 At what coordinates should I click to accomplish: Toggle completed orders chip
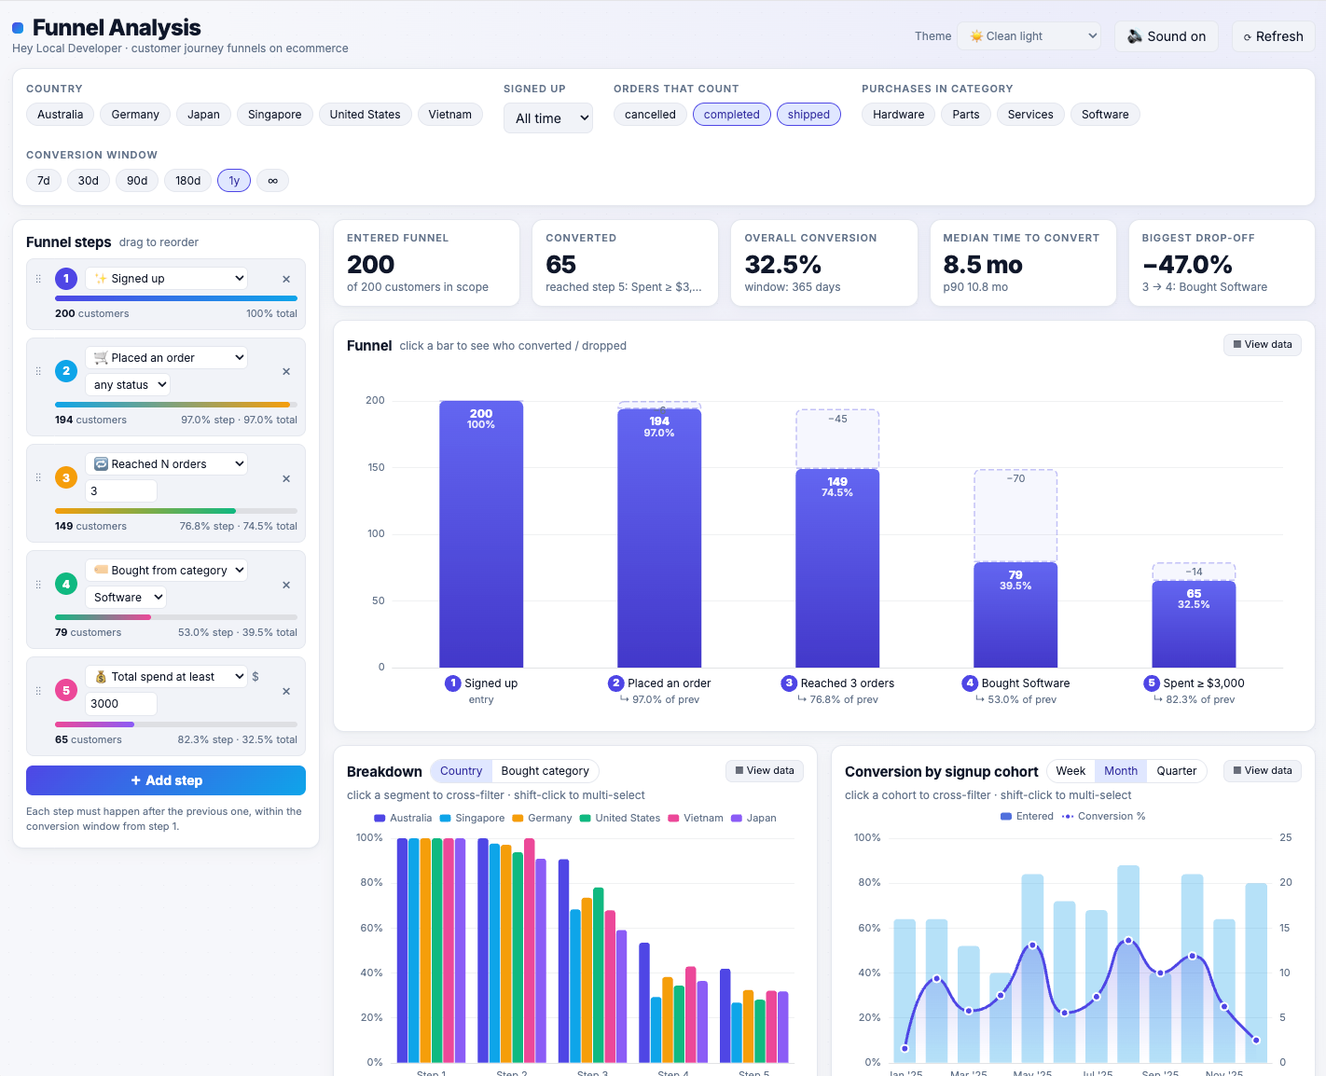(732, 115)
